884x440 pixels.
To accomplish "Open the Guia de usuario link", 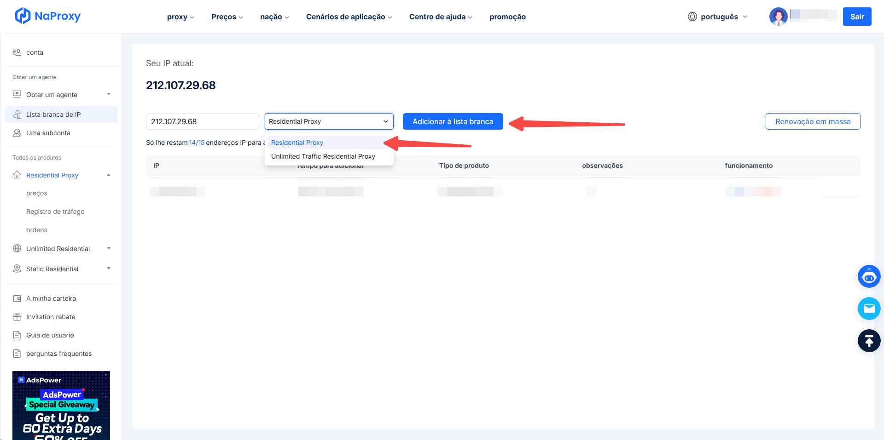I will (50, 335).
